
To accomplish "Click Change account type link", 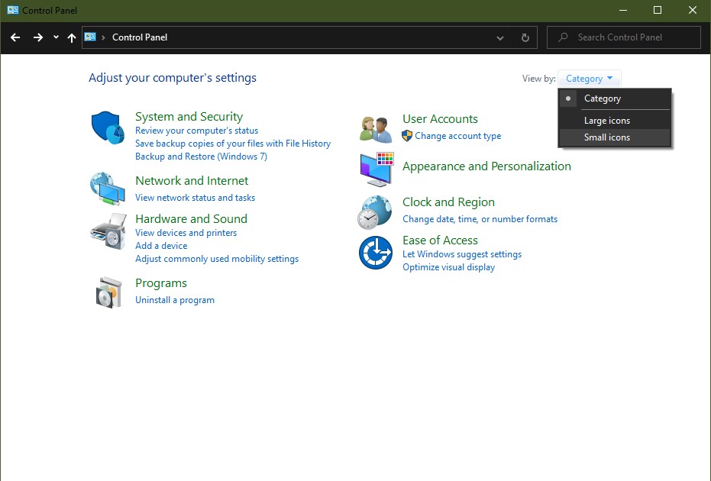I will [x=458, y=136].
